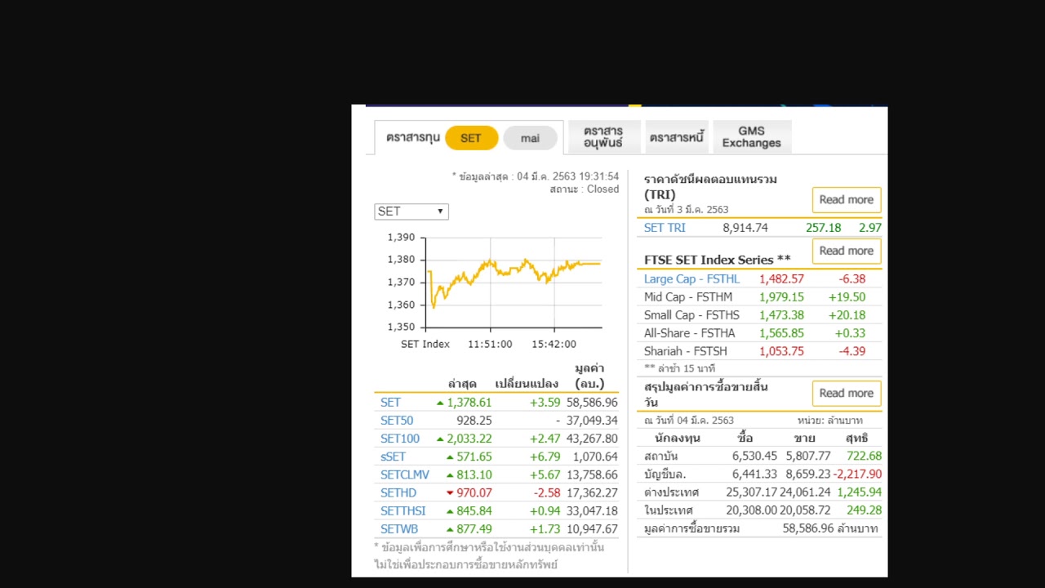This screenshot has height=588, width=1045.
Task: Click All-Share - FSTHA row label
Action: point(689,332)
